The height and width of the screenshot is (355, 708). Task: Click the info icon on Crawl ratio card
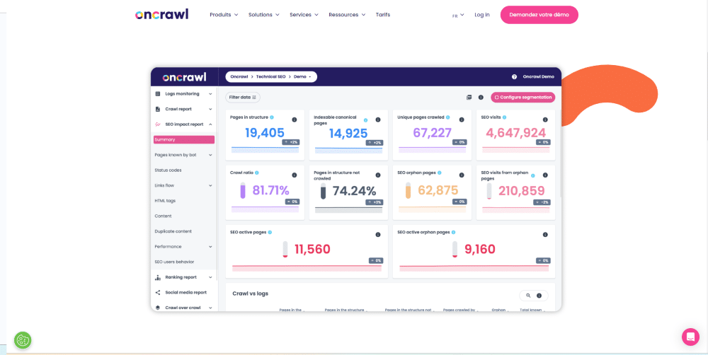[295, 175]
